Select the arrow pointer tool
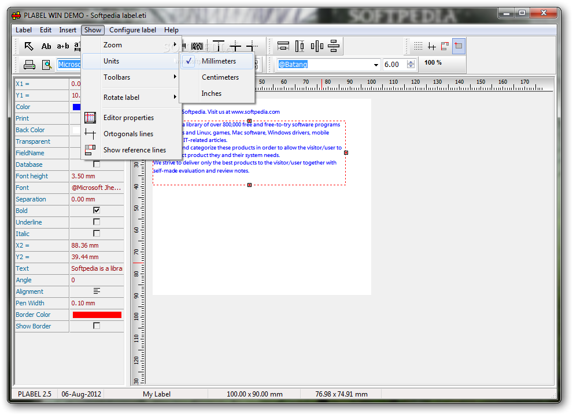 [28, 46]
